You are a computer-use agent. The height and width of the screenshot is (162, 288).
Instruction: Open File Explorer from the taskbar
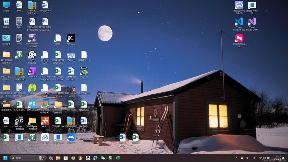pos(58,158)
